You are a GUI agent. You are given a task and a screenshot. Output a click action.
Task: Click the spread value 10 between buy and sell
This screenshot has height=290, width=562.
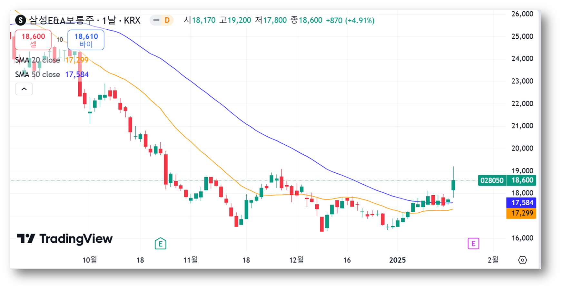coord(60,40)
